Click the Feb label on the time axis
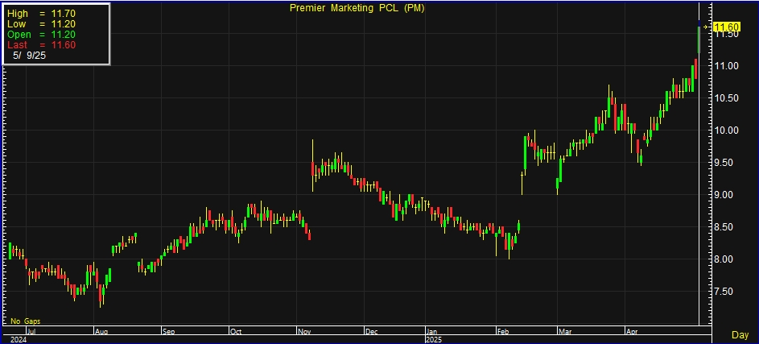This screenshot has height=344, width=759. pyautogui.click(x=503, y=333)
